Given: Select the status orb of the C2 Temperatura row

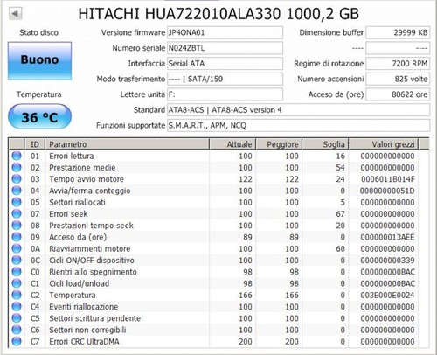Looking at the screenshot, I should tap(17, 295).
